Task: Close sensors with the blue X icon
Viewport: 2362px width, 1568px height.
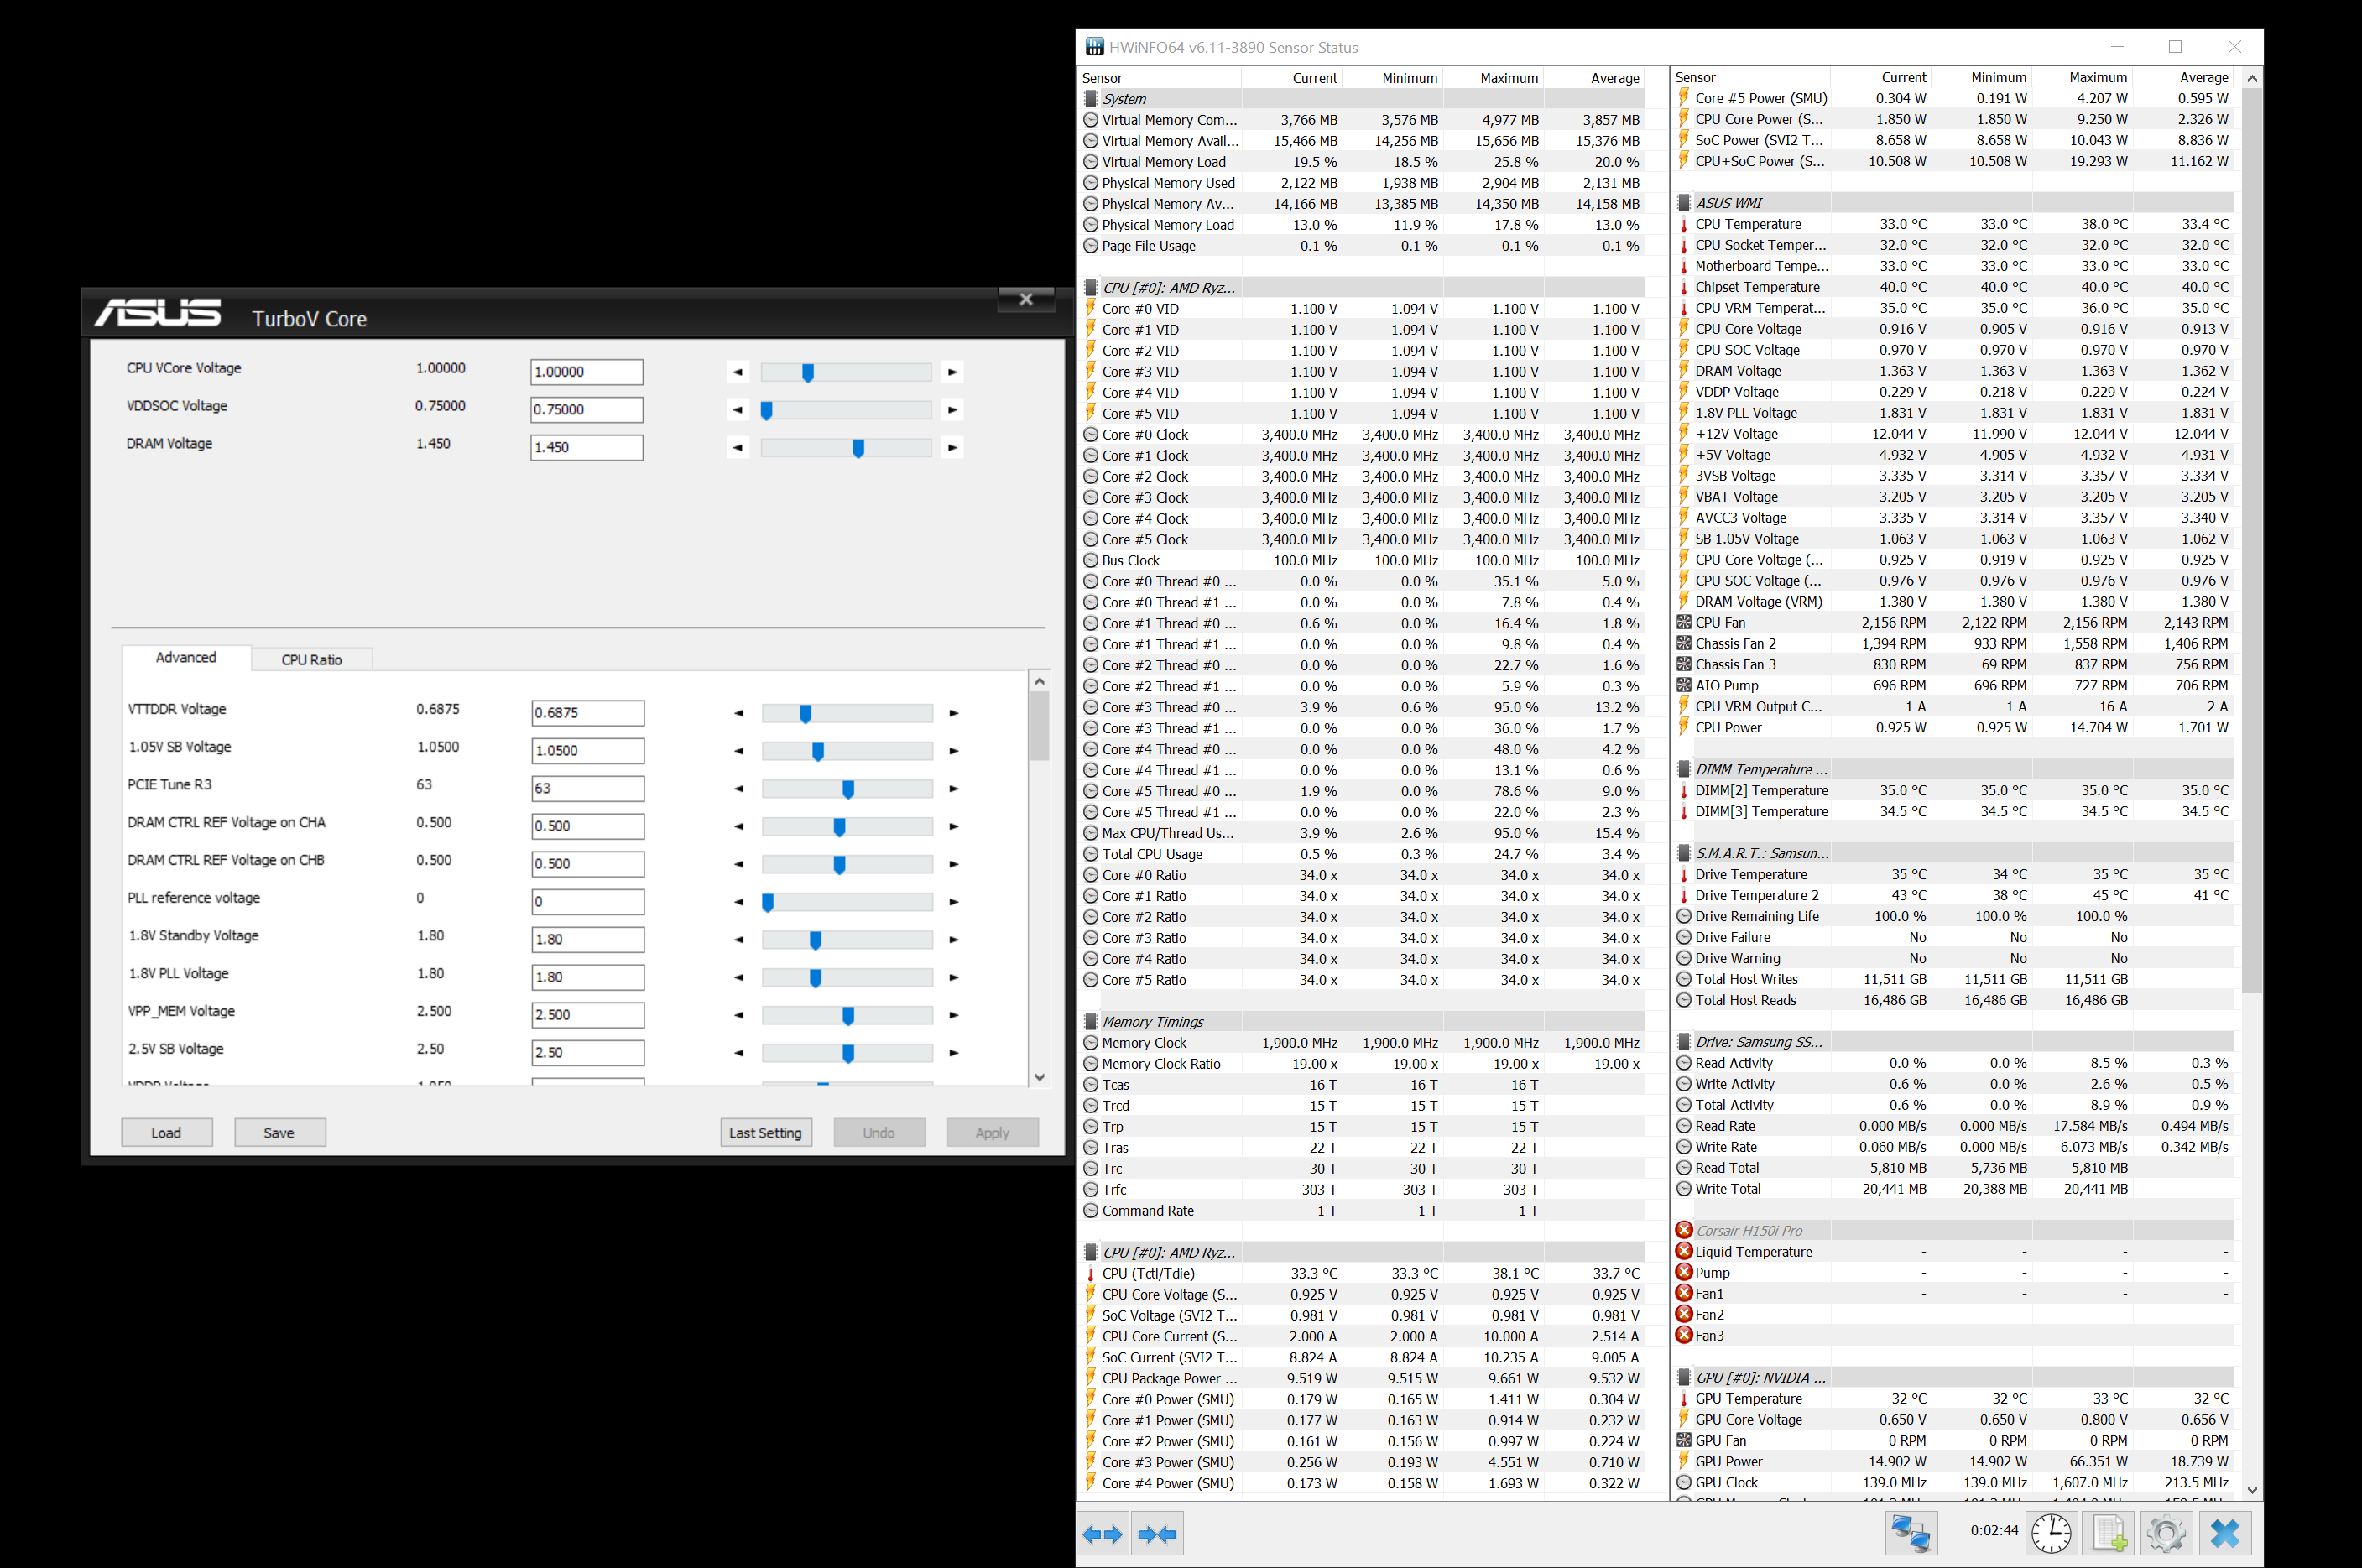Action: [x=2225, y=1533]
